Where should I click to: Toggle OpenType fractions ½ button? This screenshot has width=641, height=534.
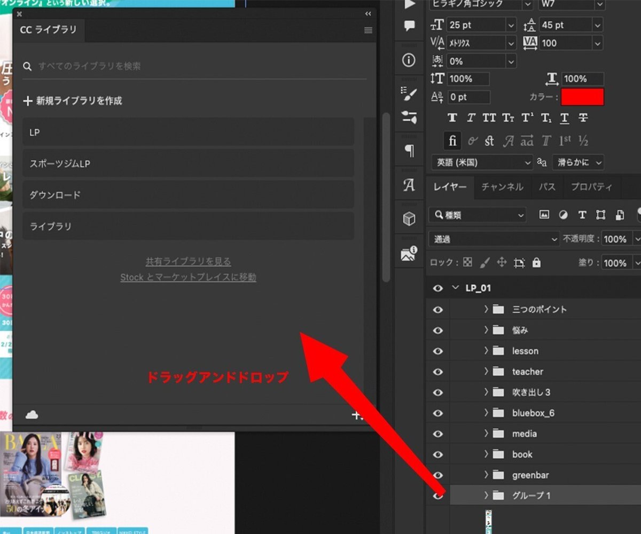[x=583, y=142]
